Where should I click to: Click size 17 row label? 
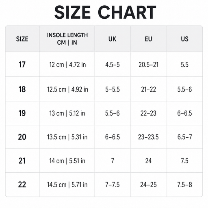[22, 65]
